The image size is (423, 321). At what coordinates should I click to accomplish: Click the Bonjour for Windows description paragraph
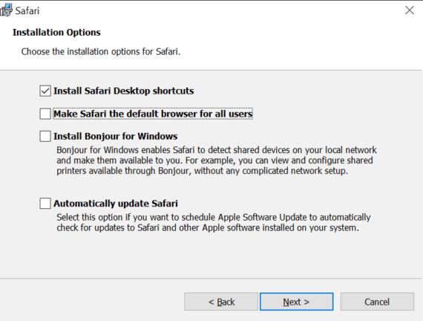(x=217, y=160)
